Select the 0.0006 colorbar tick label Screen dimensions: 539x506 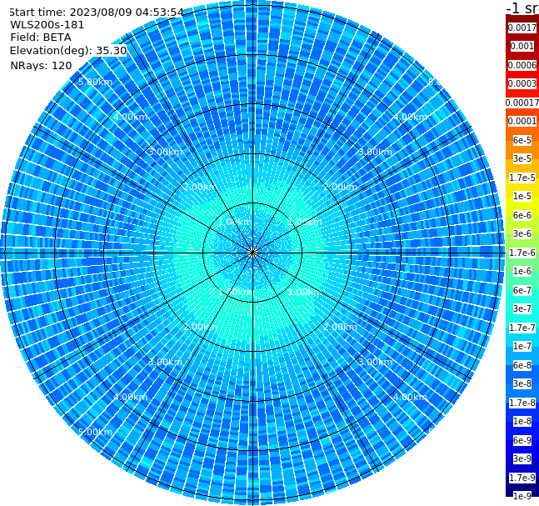coord(522,65)
